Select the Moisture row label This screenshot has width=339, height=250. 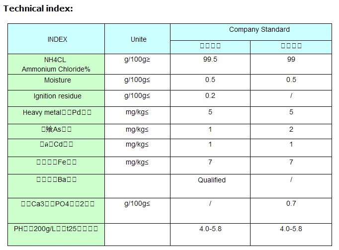point(58,80)
